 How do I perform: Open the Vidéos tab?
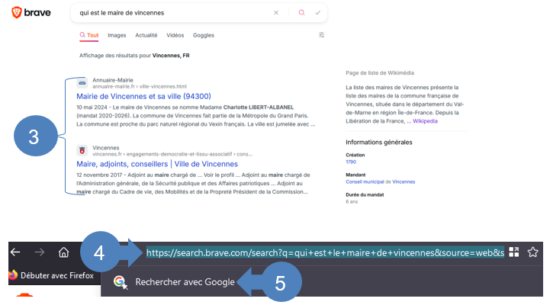point(175,35)
